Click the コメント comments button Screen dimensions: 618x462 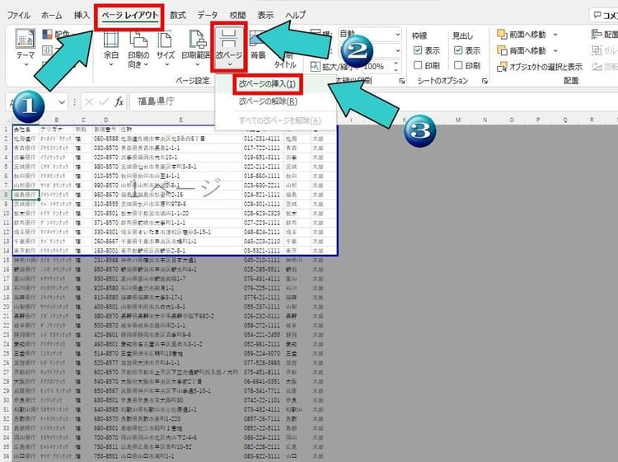(x=605, y=15)
